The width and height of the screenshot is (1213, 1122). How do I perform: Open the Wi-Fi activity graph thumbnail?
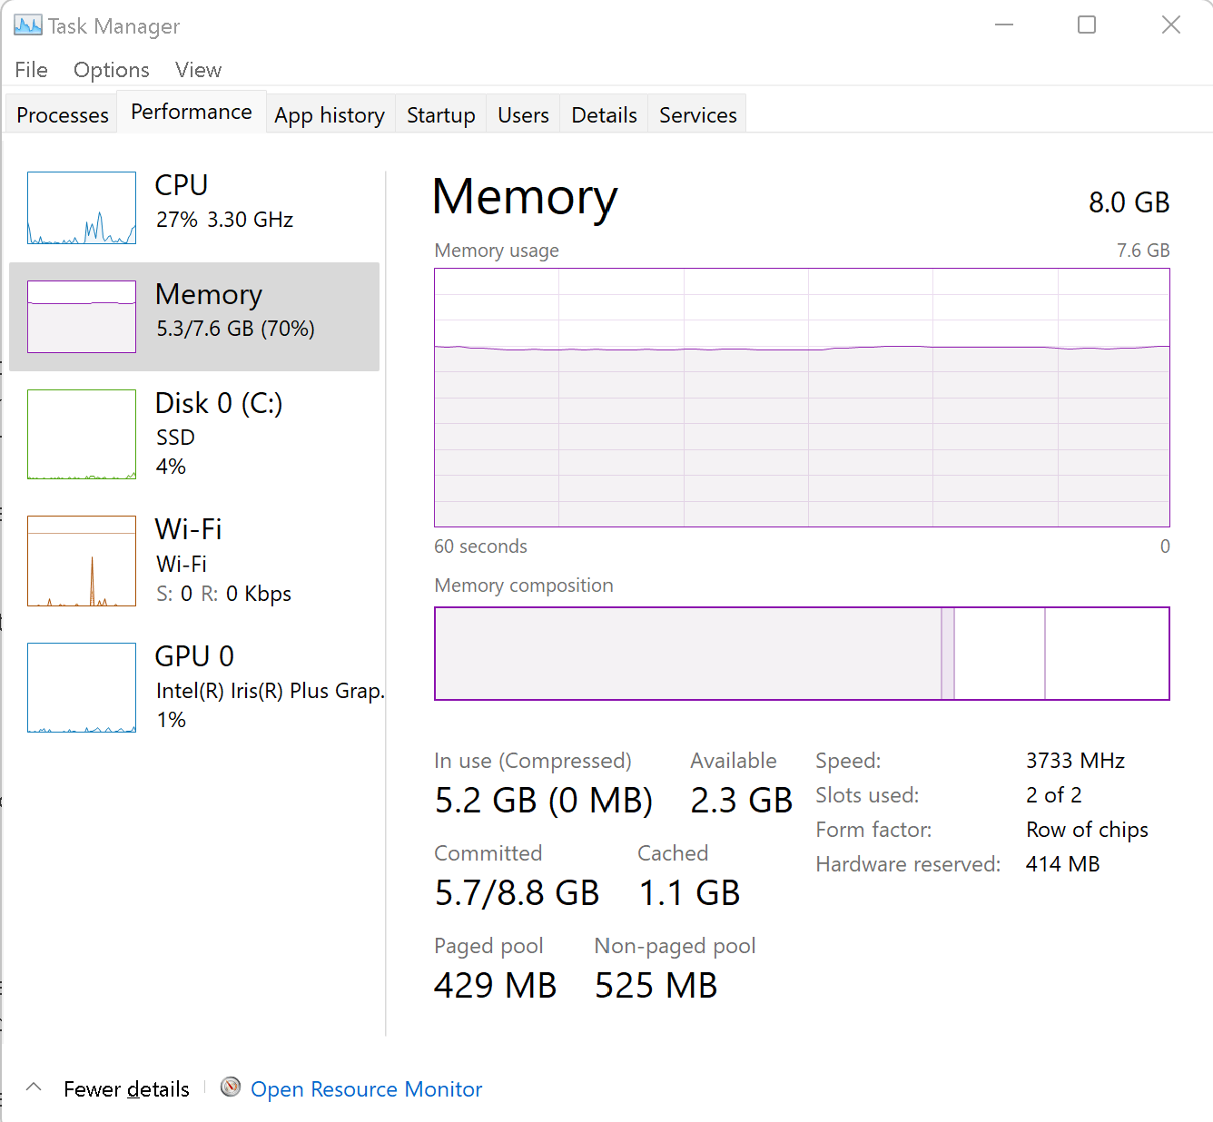[x=82, y=561]
